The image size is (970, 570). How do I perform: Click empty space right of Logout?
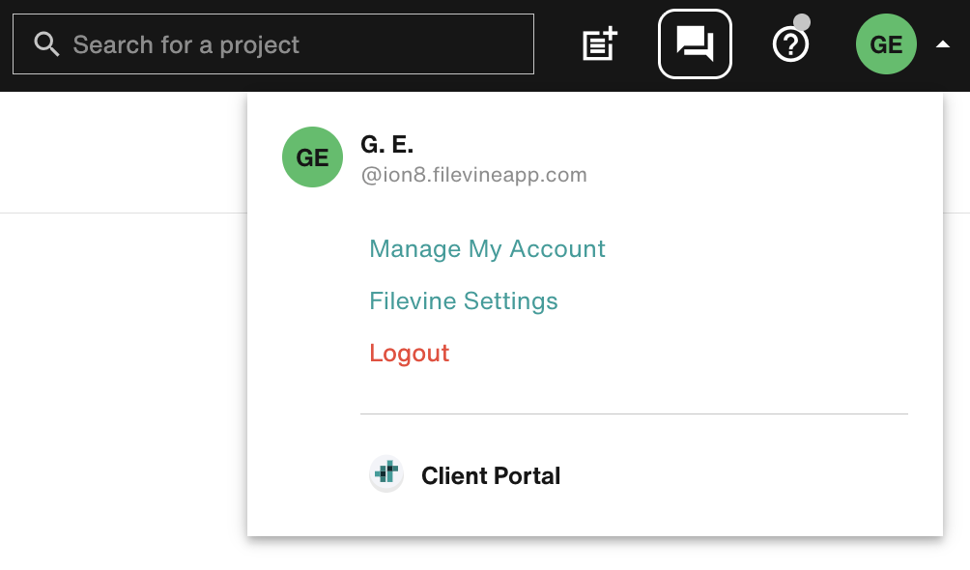[676, 354]
